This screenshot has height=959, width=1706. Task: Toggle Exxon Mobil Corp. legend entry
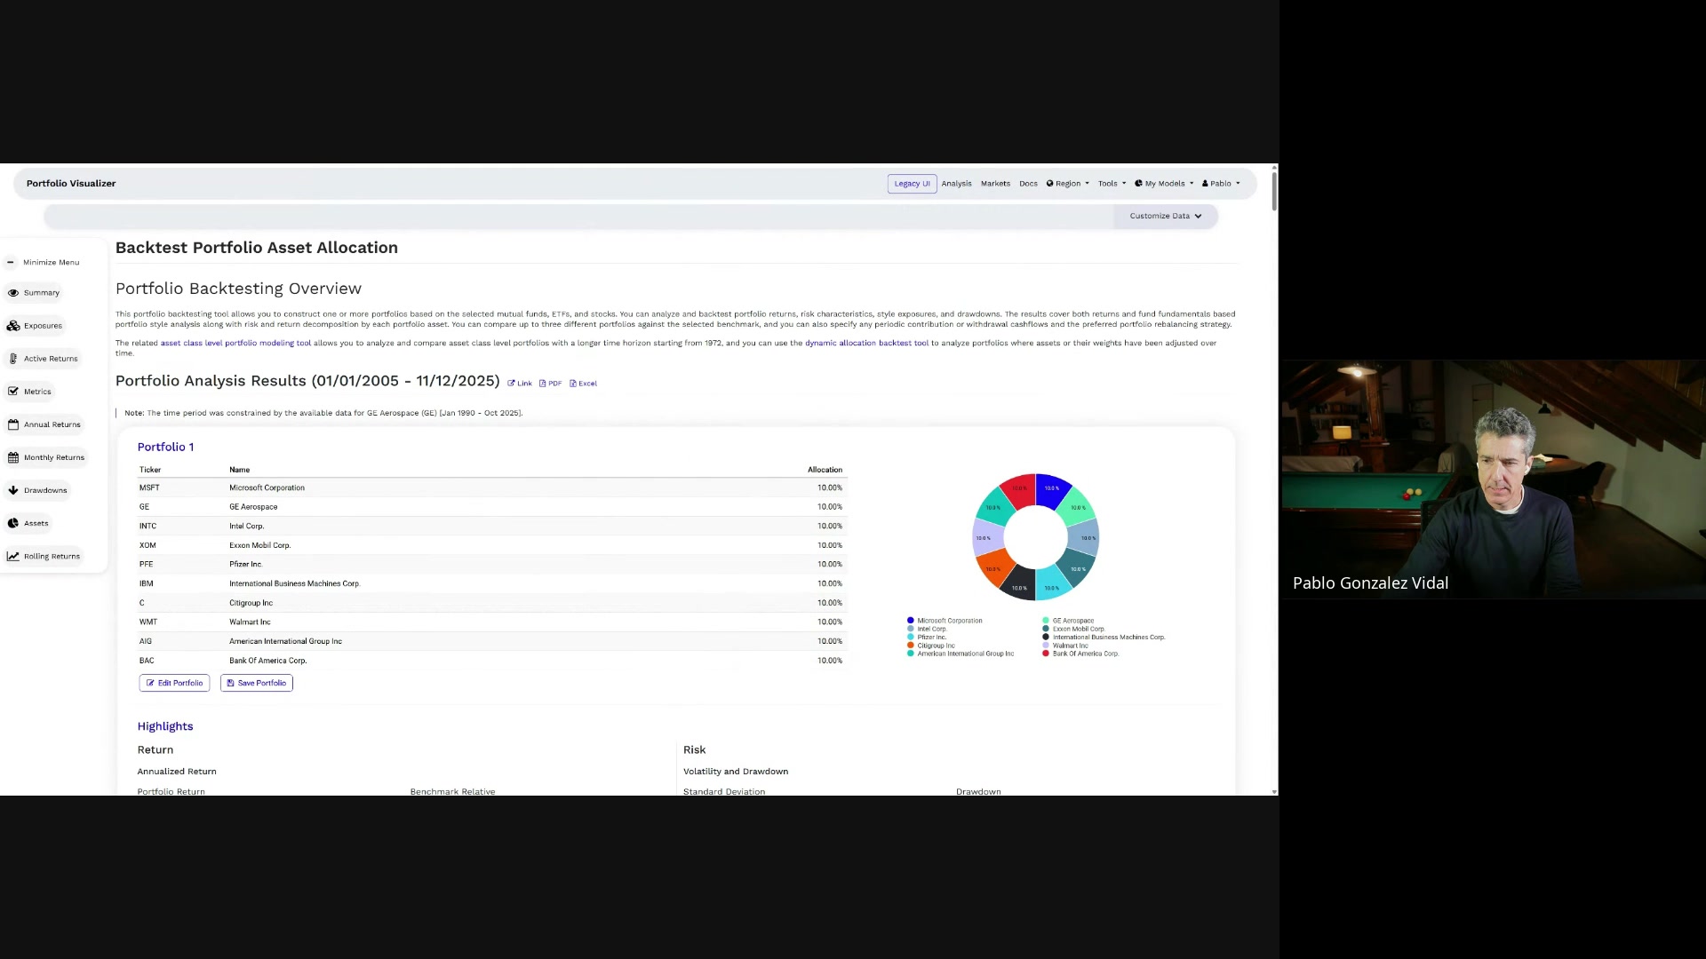(x=1073, y=629)
